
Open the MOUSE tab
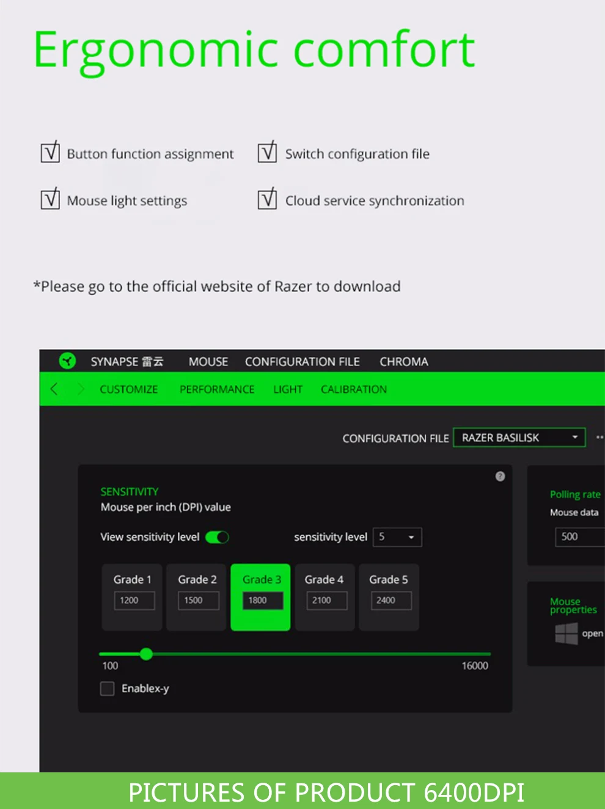[x=208, y=362]
